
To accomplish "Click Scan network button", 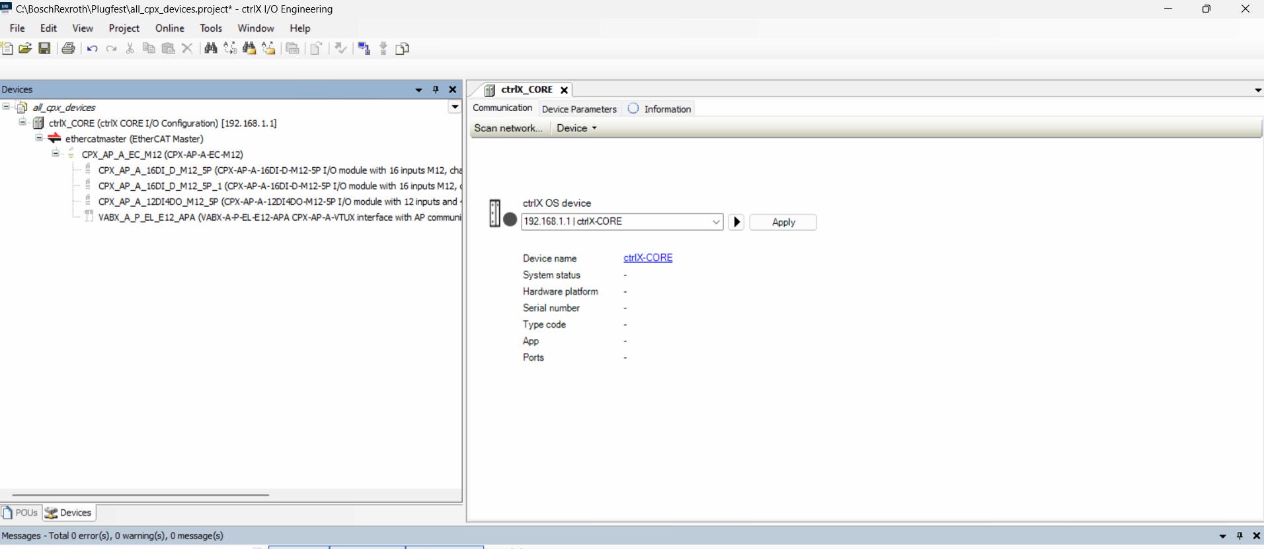I will pos(508,128).
